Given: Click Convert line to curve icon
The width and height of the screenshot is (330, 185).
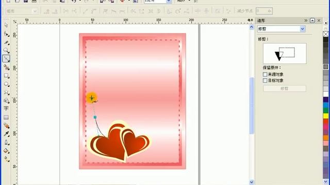Looking at the screenshot, I should pyautogui.click(x=94, y=11).
